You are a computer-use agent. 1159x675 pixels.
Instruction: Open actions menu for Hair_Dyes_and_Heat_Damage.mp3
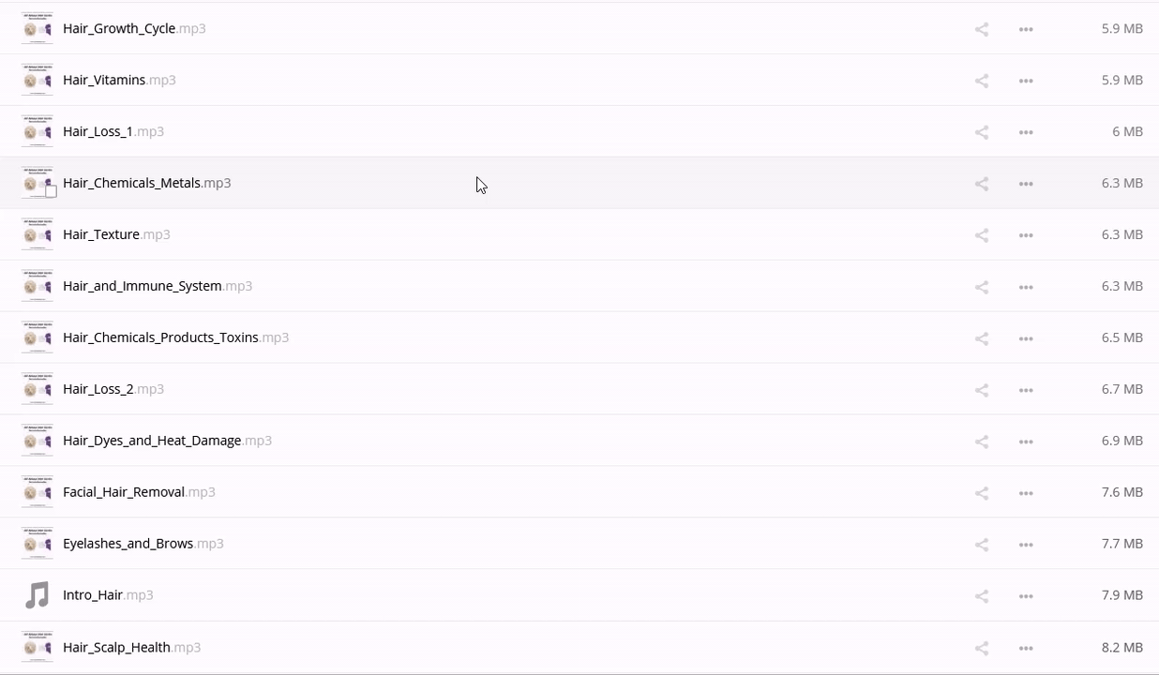click(x=1026, y=442)
